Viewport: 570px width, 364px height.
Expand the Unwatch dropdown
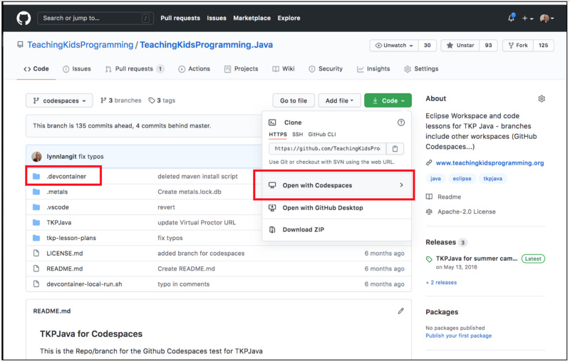tap(395, 46)
